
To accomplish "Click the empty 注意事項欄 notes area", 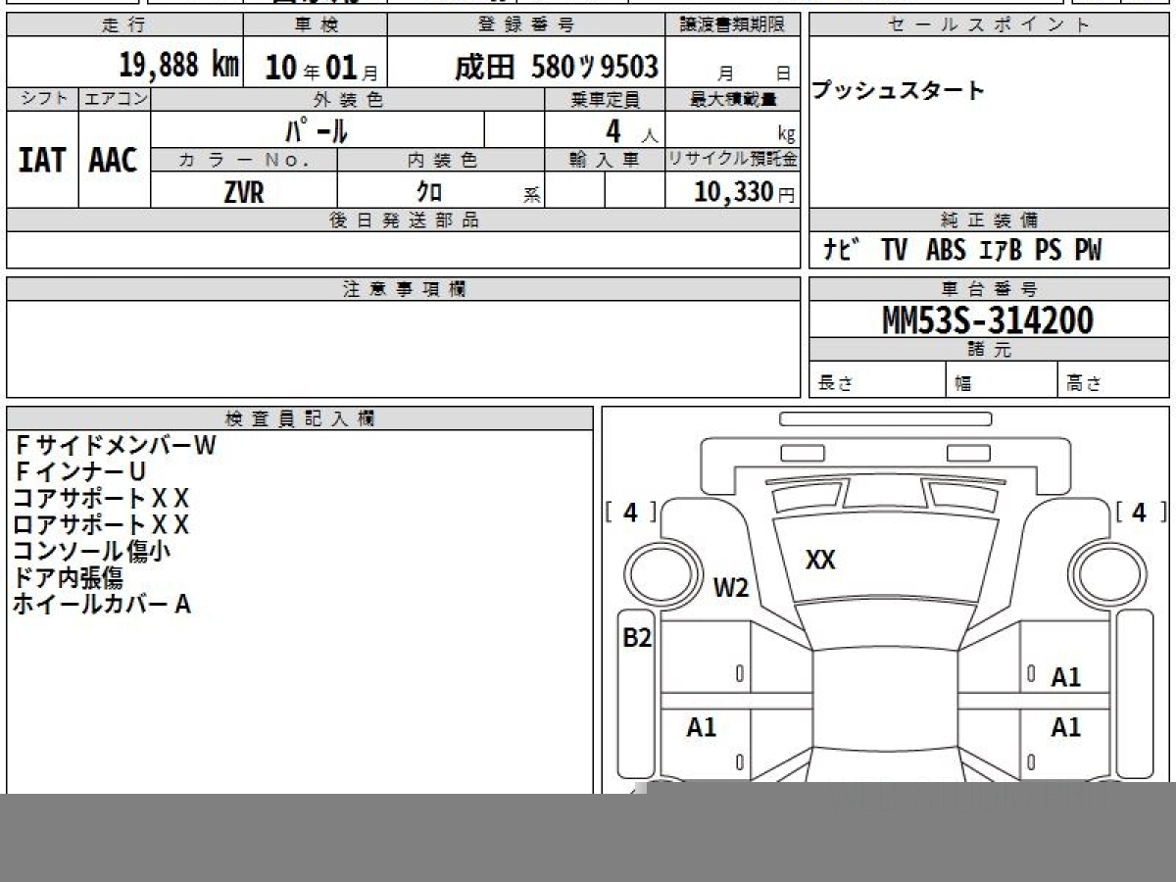I will pyautogui.click(x=403, y=348).
